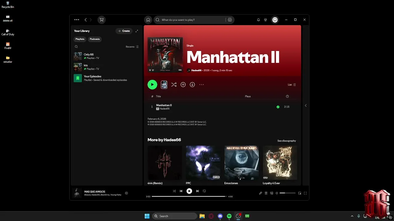Adjust the volume slider
The image size is (394, 221).
pos(287,193)
